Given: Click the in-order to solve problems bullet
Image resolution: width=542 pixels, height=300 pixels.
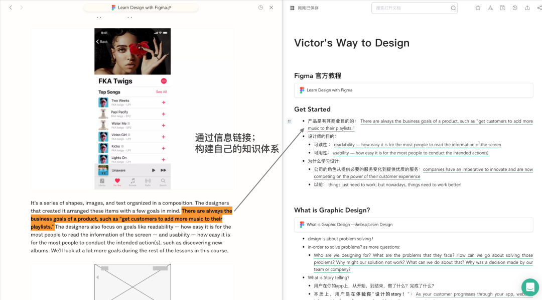Looking at the screenshot, I should tap(354, 247).
